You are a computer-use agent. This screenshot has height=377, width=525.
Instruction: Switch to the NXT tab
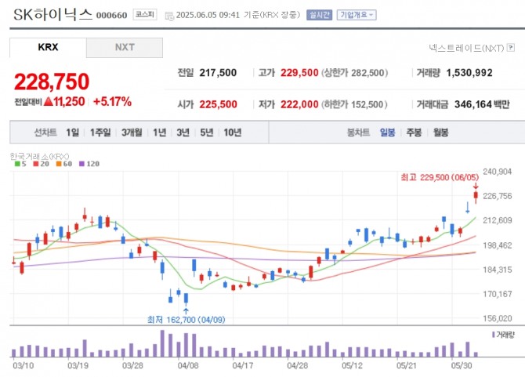125,47
